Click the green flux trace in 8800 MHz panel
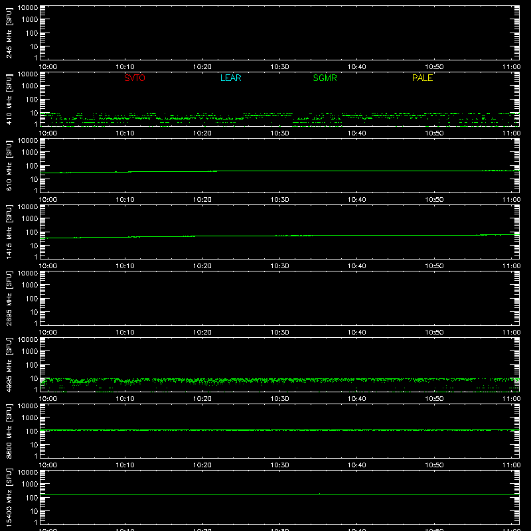The image size is (531, 531). pyautogui.click(x=279, y=430)
